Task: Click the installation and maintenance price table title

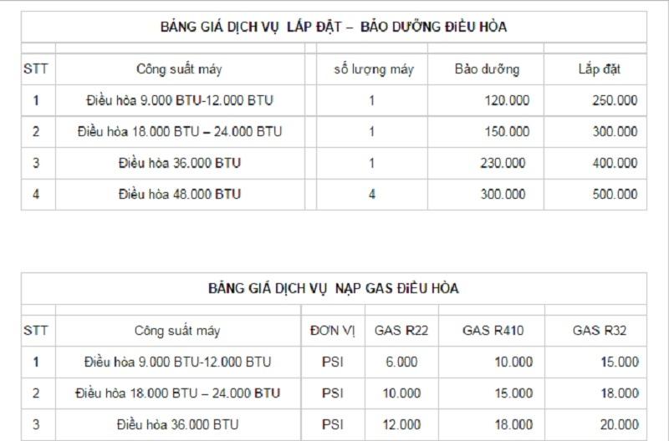Action: click(333, 27)
